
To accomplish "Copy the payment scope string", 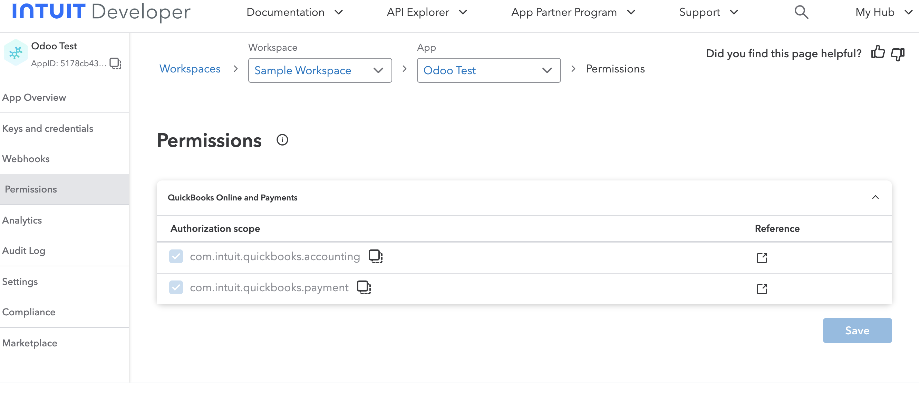I will [364, 287].
